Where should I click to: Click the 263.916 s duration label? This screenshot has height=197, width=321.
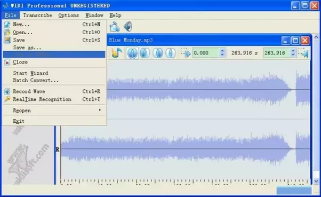point(244,53)
